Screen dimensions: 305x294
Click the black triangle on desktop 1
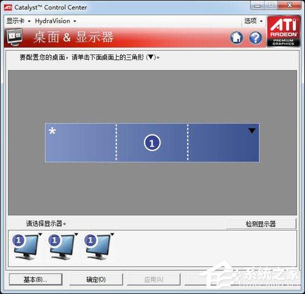click(252, 131)
